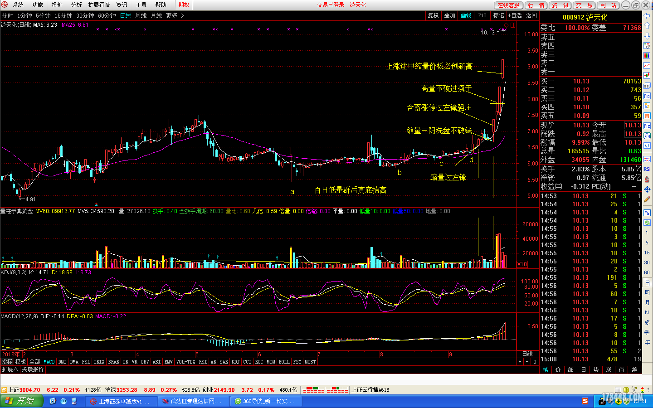Viewport: 653px width, 408px height.
Task: Switch to 分时 intraday view
Action: pos(8,15)
